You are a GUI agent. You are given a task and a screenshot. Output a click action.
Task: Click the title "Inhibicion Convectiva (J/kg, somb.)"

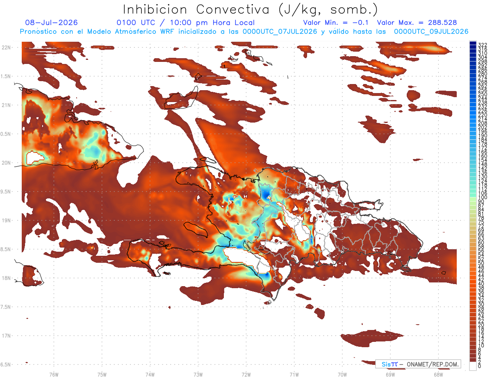(251, 10)
